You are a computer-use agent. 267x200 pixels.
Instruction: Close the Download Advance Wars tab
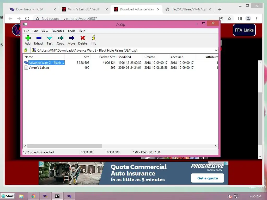[x=158, y=9]
